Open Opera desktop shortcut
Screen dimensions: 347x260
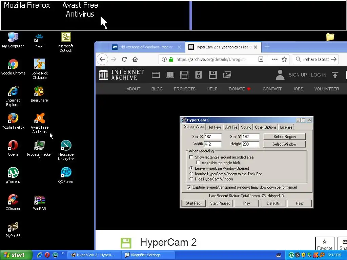(13, 148)
